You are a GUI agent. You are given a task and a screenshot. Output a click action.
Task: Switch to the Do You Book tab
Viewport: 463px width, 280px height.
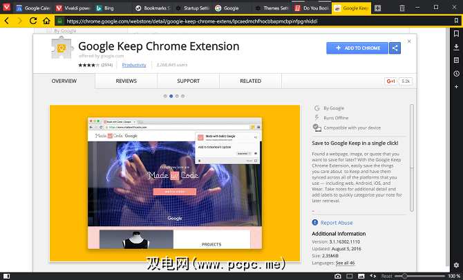(x=312, y=8)
